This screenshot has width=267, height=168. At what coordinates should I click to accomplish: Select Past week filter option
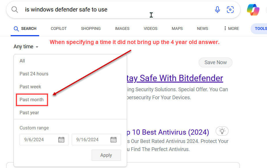(x=30, y=87)
